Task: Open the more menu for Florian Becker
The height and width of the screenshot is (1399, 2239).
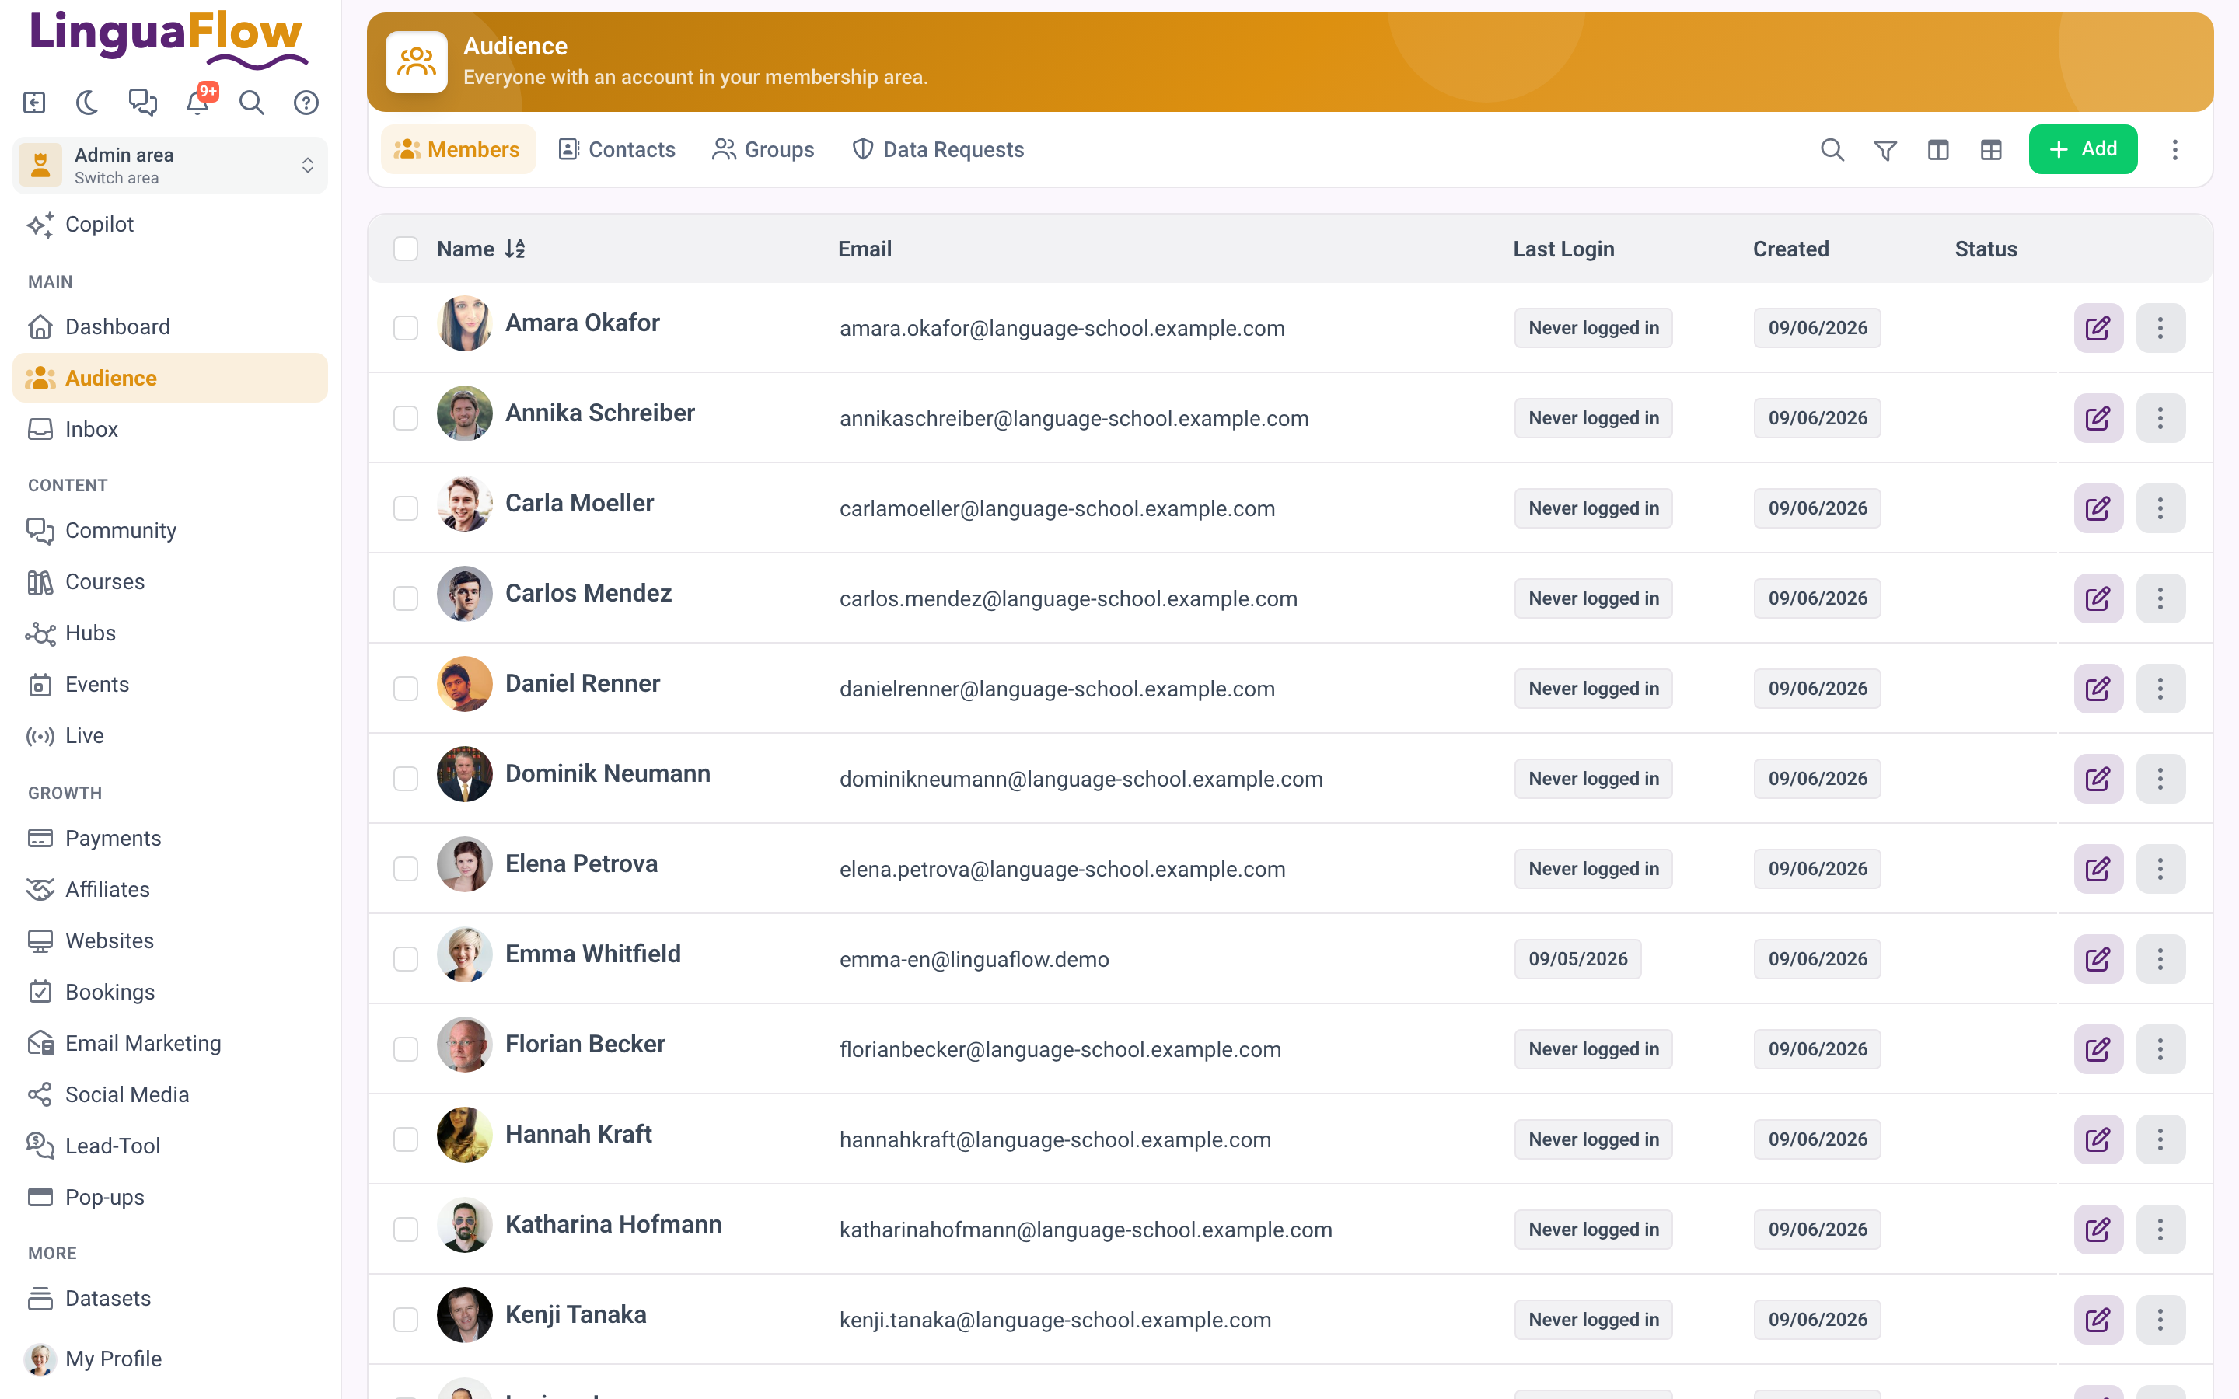Action: pos(2160,1049)
